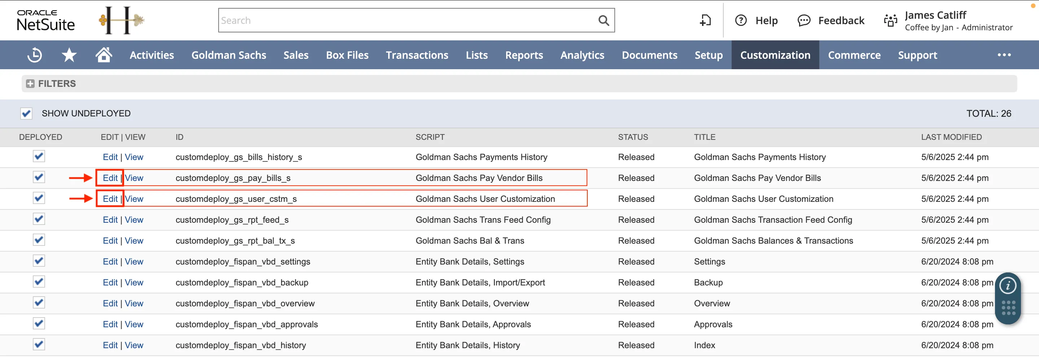Click the Oracle NetSuite logo
Viewport: 1039px width, 359px height.
click(x=45, y=21)
